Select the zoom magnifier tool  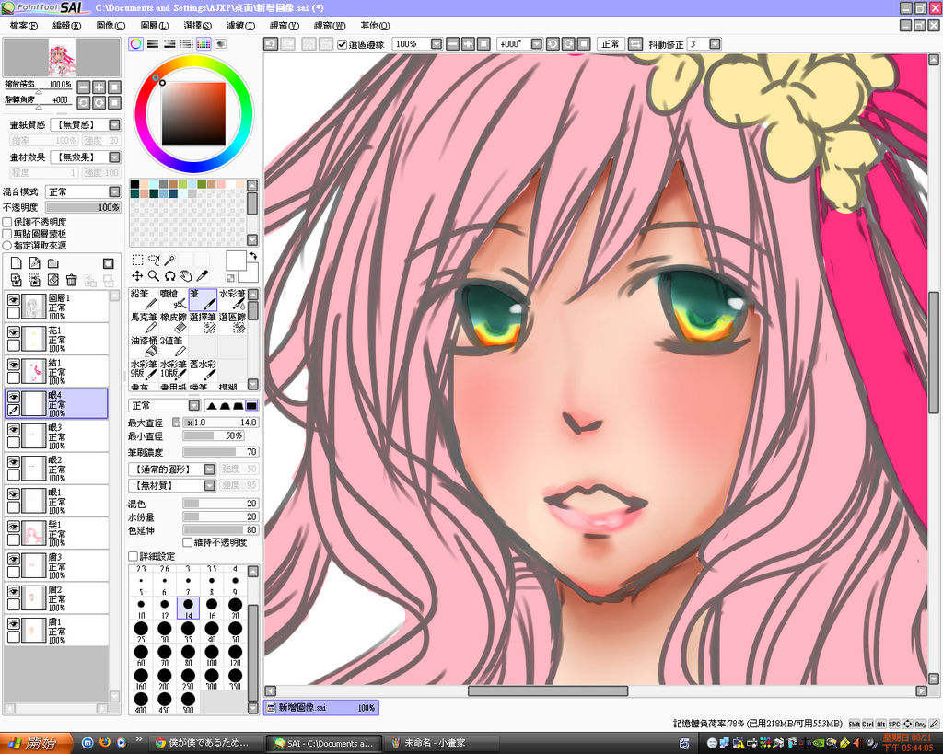click(x=154, y=276)
